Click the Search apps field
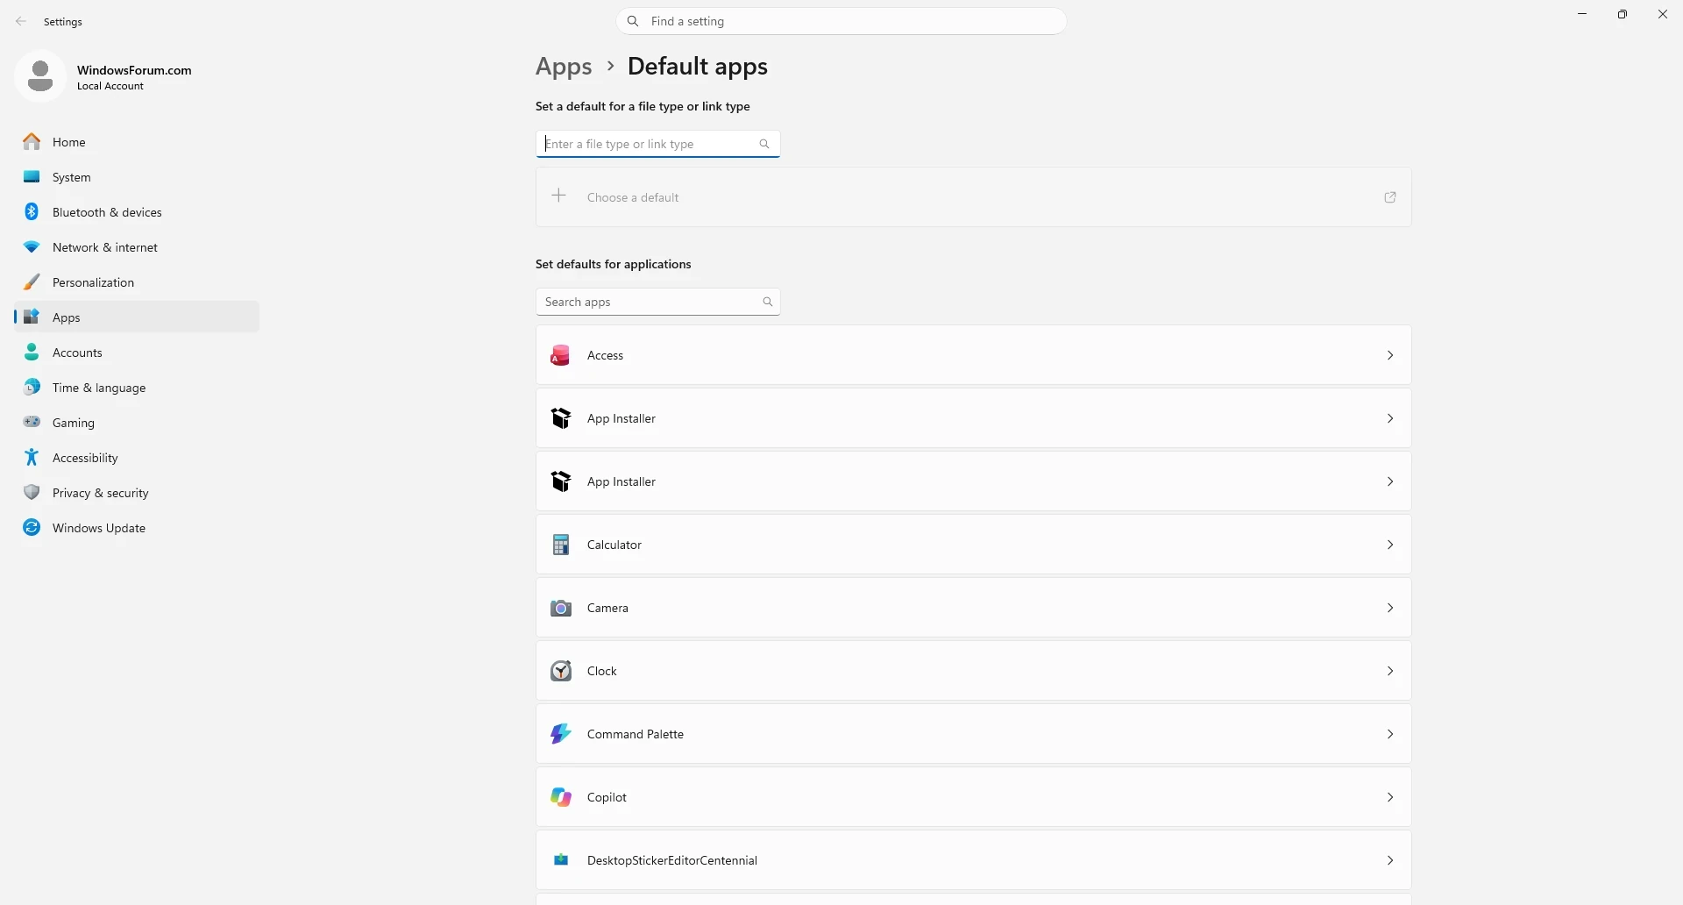Screen dimensions: 1683x905 (658, 302)
